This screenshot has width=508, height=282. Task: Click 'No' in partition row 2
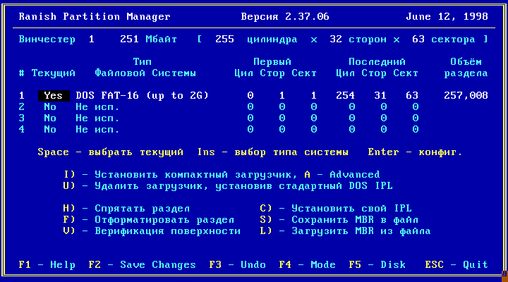pos(50,107)
